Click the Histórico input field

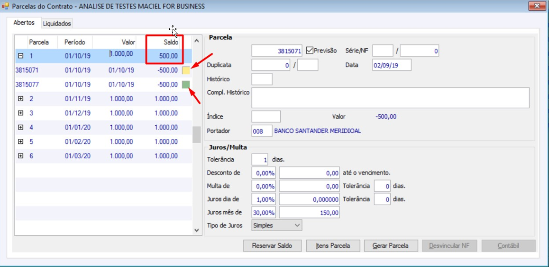262,79
